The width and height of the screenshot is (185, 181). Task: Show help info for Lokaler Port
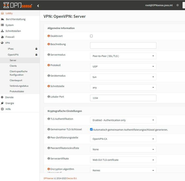(x=49, y=97)
